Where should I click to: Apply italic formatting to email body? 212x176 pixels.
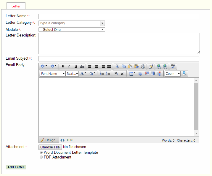tap(69, 66)
